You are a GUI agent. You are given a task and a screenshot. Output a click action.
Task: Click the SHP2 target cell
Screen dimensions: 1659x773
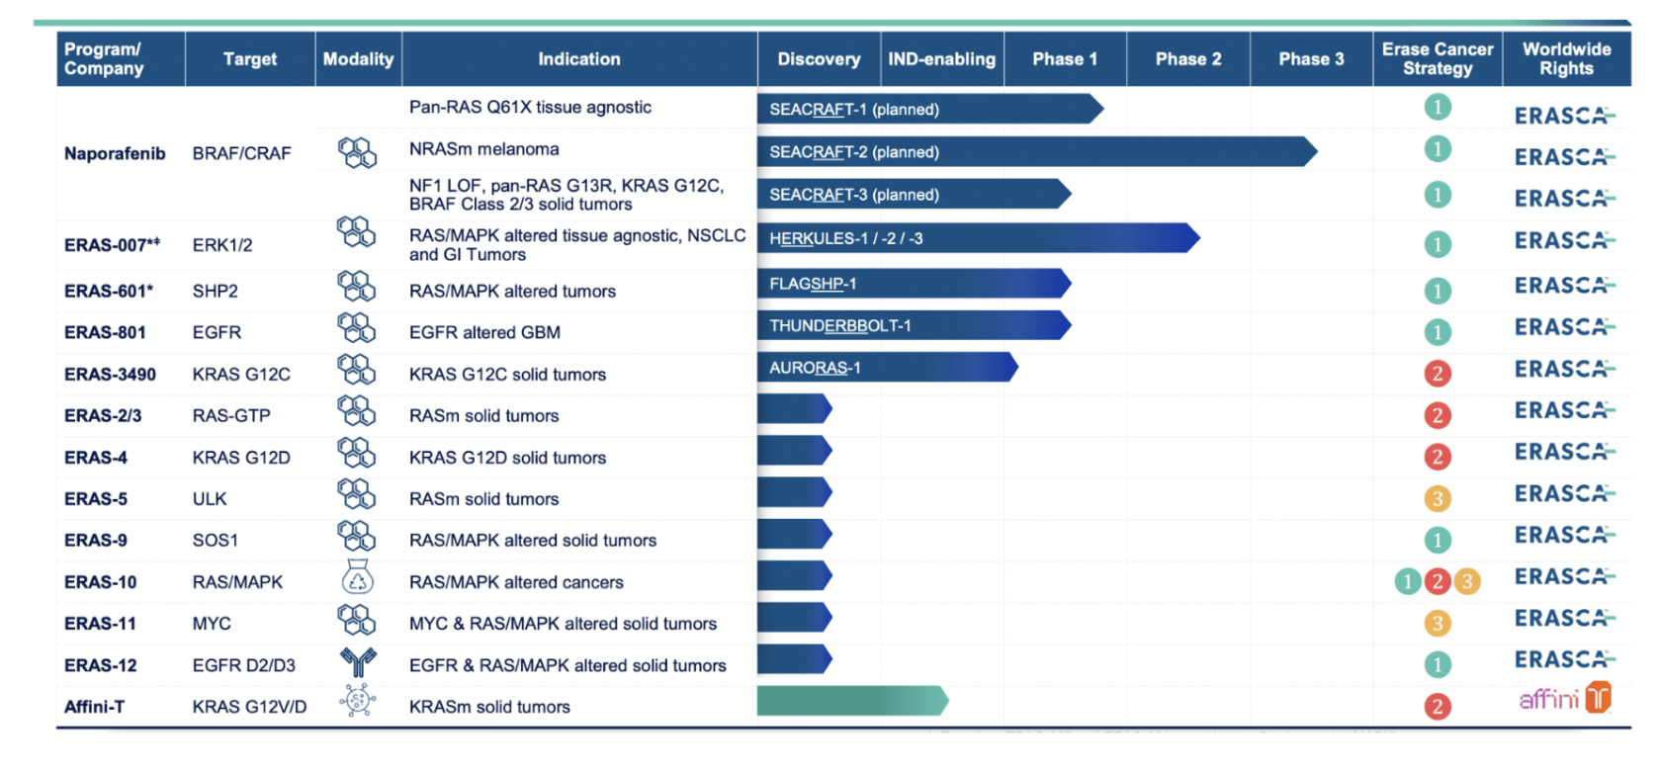pos(216,291)
